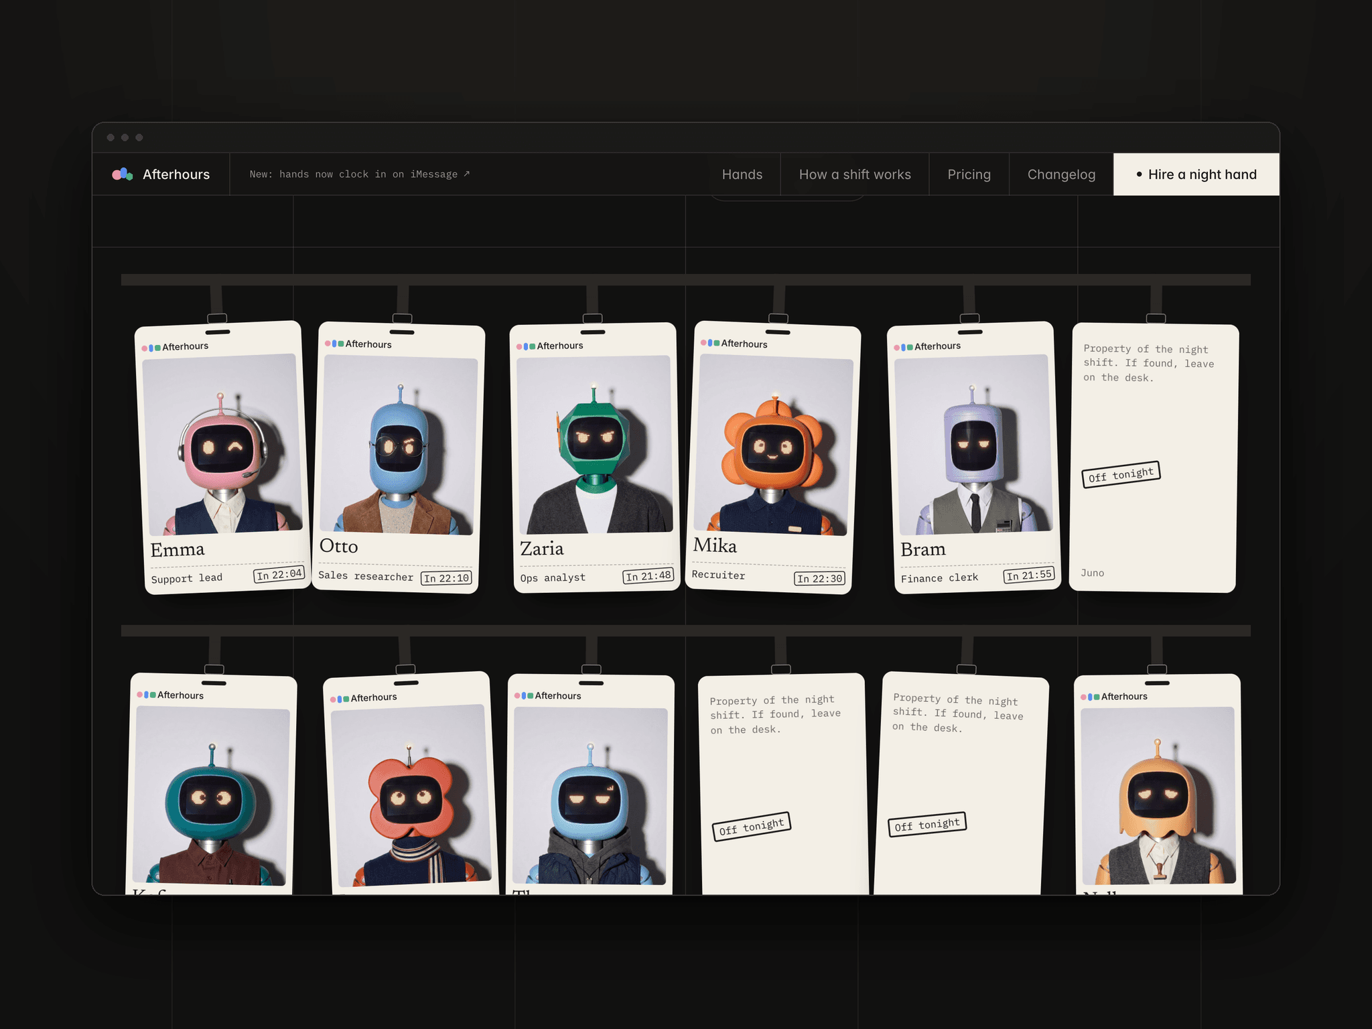
Task: Click the Off tonight stamp on Juno's badge
Action: (1121, 474)
